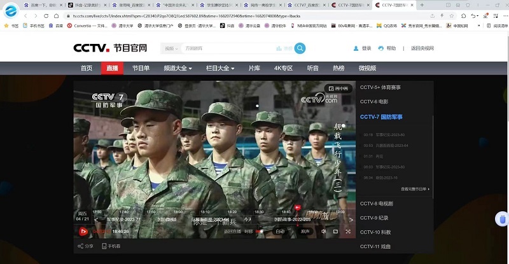This screenshot has width=509, height=264.
Task: Focus the site search input field
Action: point(229,48)
